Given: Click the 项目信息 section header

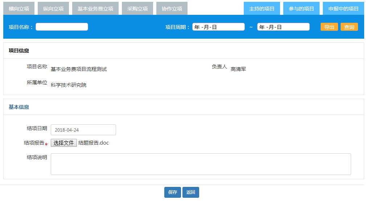Looking at the screenshot, I should [x=19, y=51].
